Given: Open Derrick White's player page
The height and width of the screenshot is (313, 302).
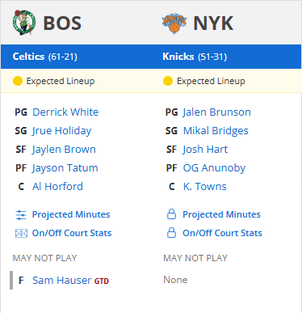Looking at the screenshot, I should [65, 112].
